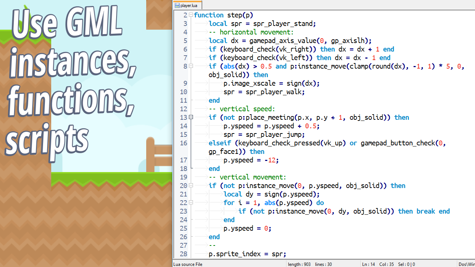
Task: Collapse the fold marker at line 13
Action: click(191, 117)
